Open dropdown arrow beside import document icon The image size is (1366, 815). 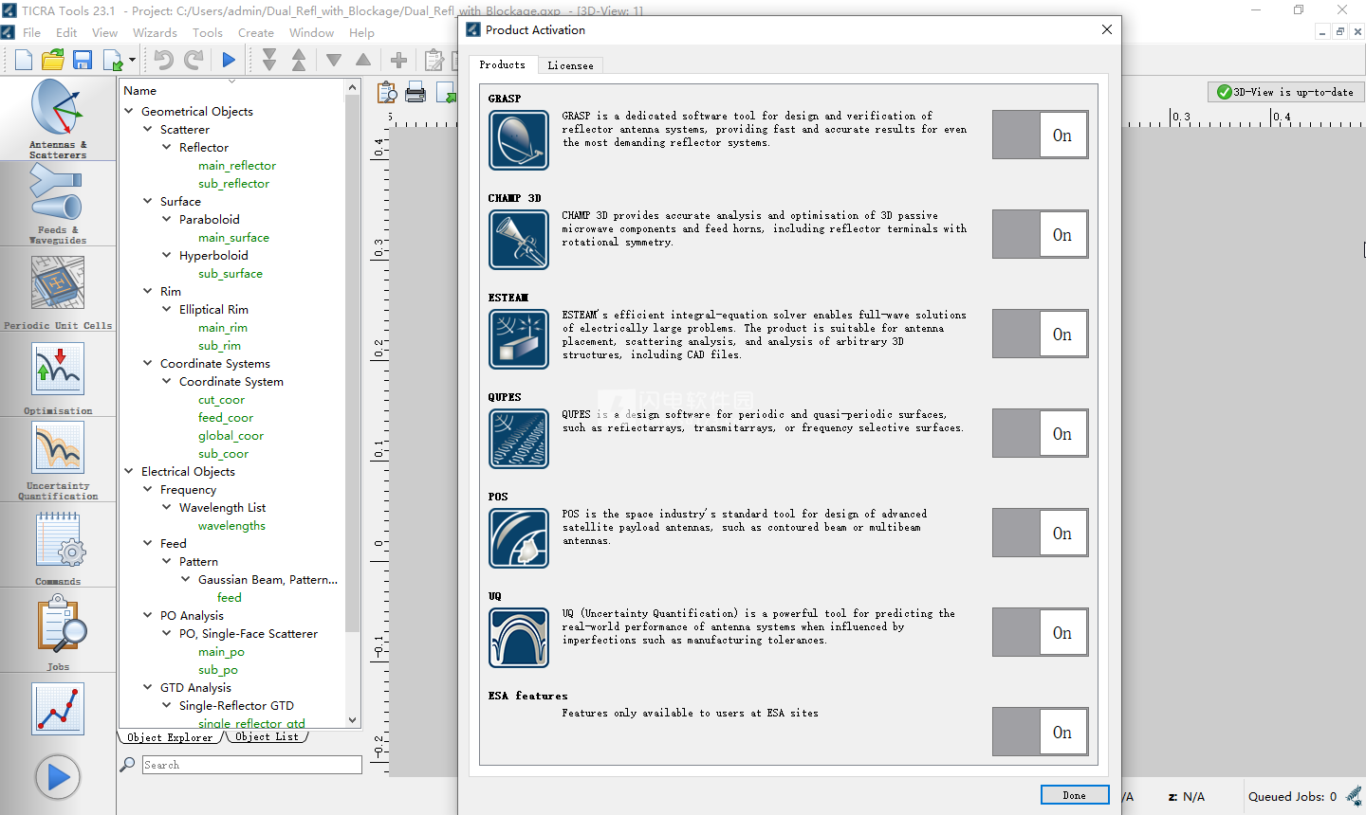[132, 61]
